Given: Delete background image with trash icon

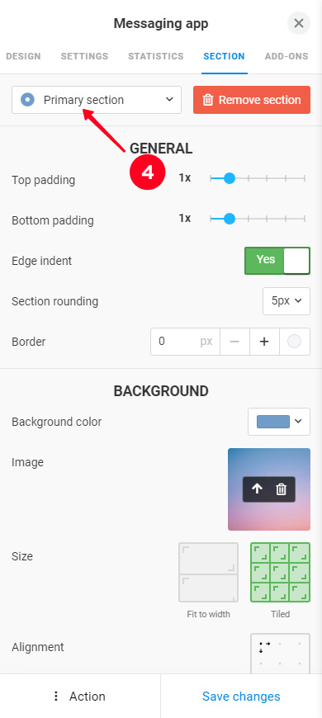Looking at the screenshot, I should click(x=281, y=489).
